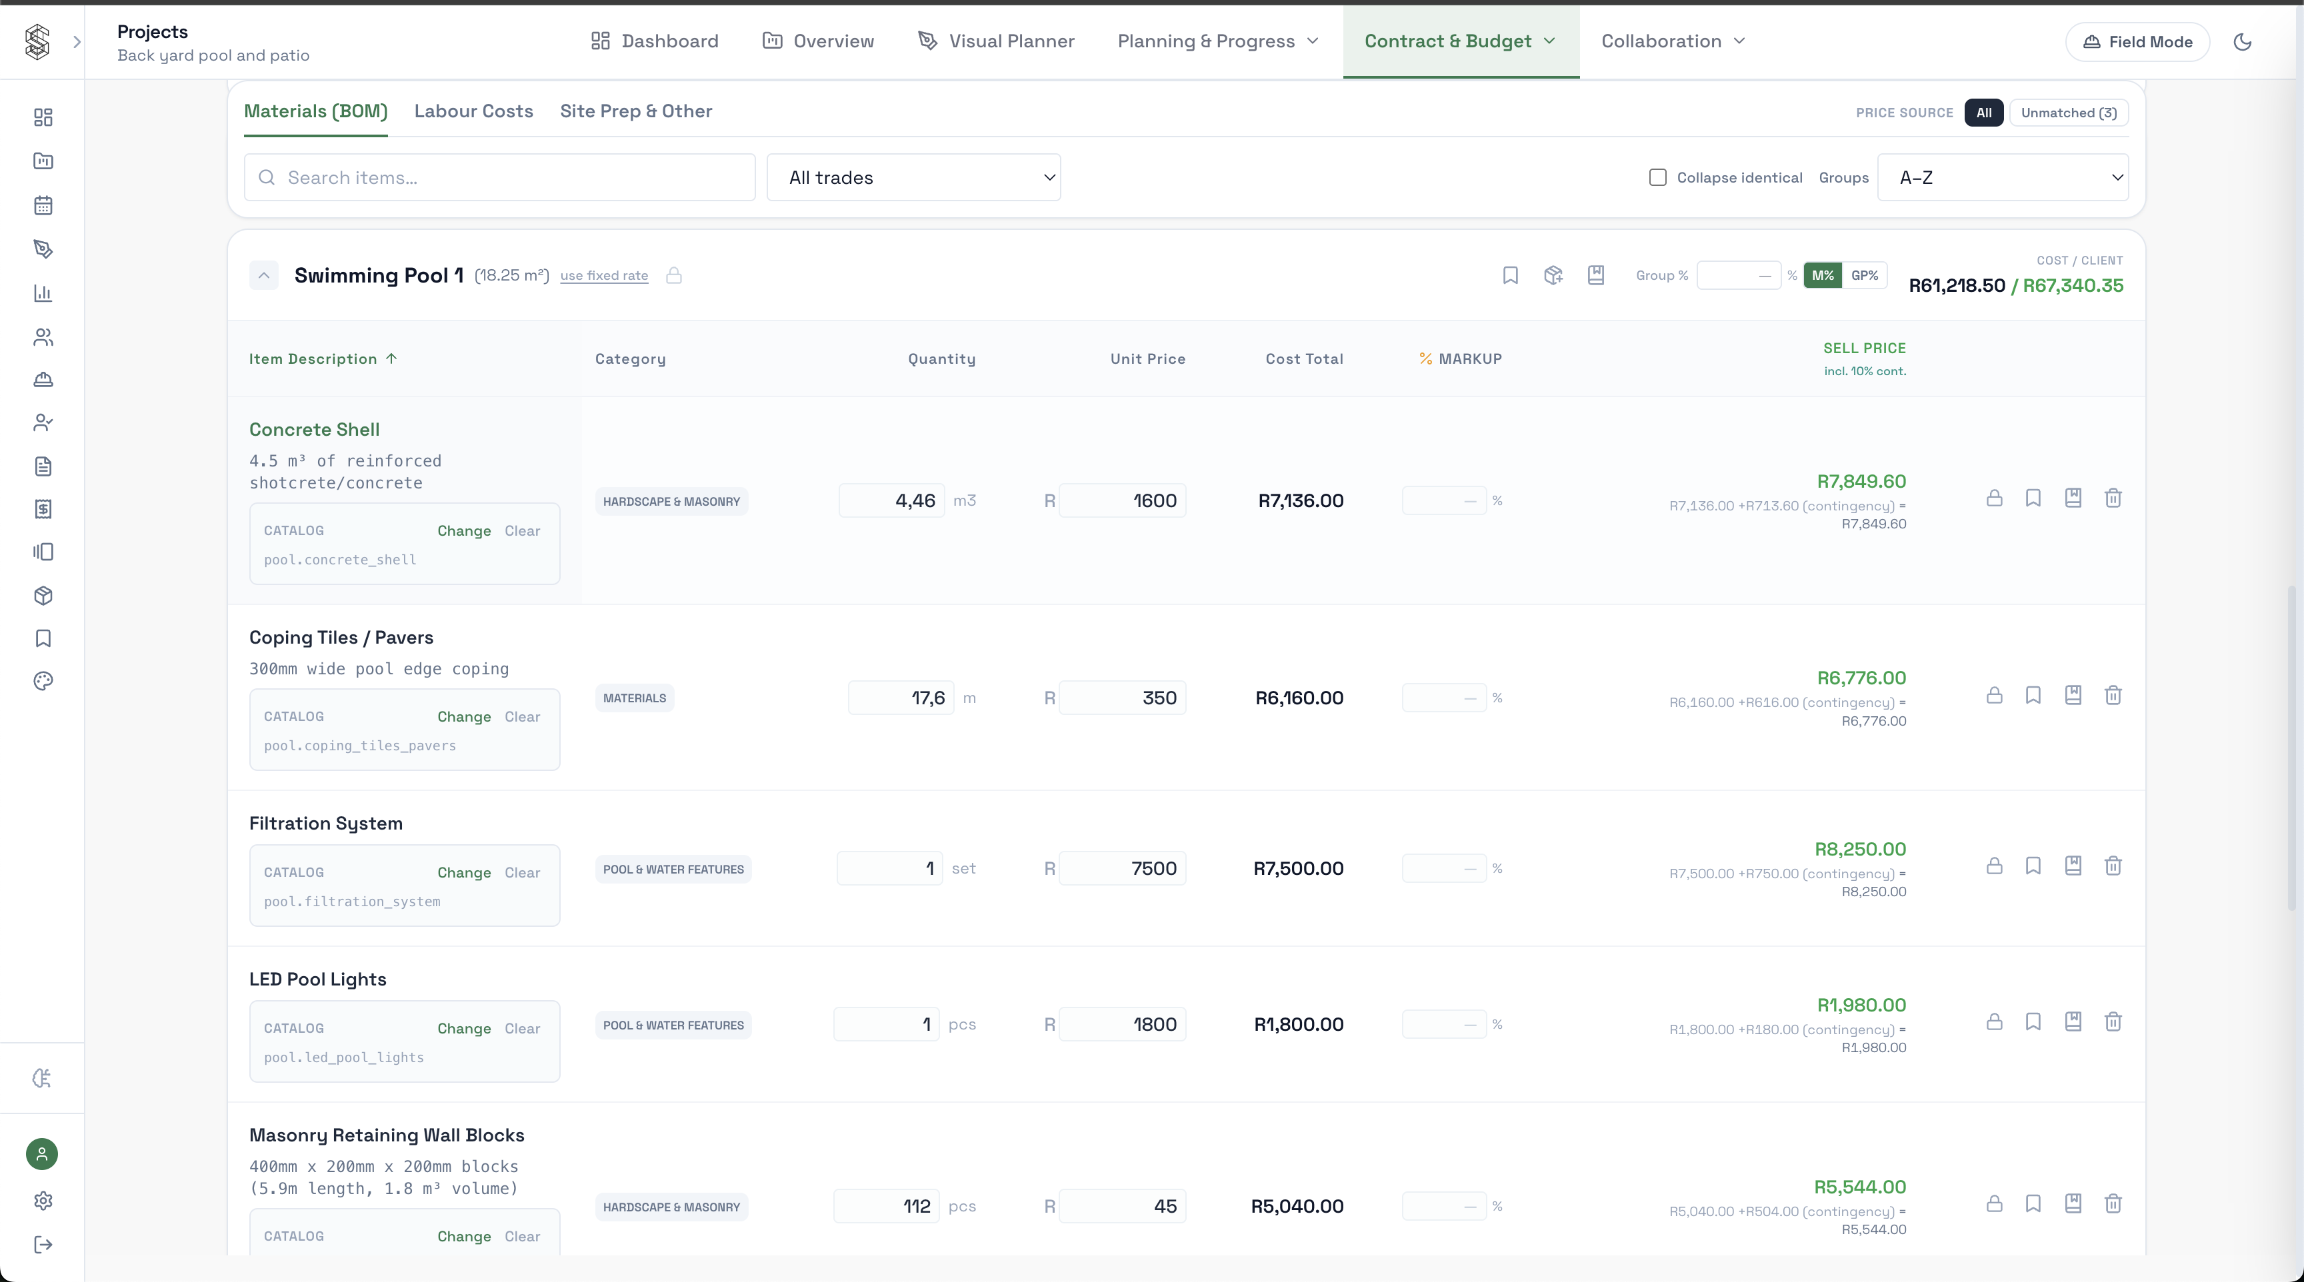Open the Labour Costs tab

pos(473,111)
